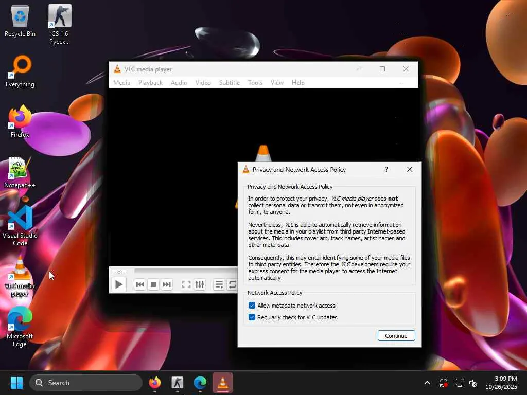The width and height of the screenshot is (527, 395).
Task: Select the CS 1.6 desktop shortcut
Action: (60, 24)
